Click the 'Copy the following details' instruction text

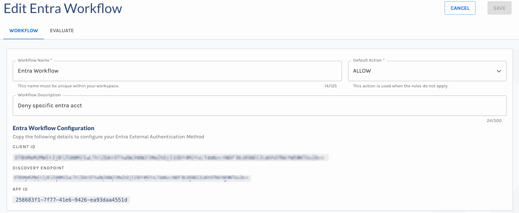click(108, 137)
